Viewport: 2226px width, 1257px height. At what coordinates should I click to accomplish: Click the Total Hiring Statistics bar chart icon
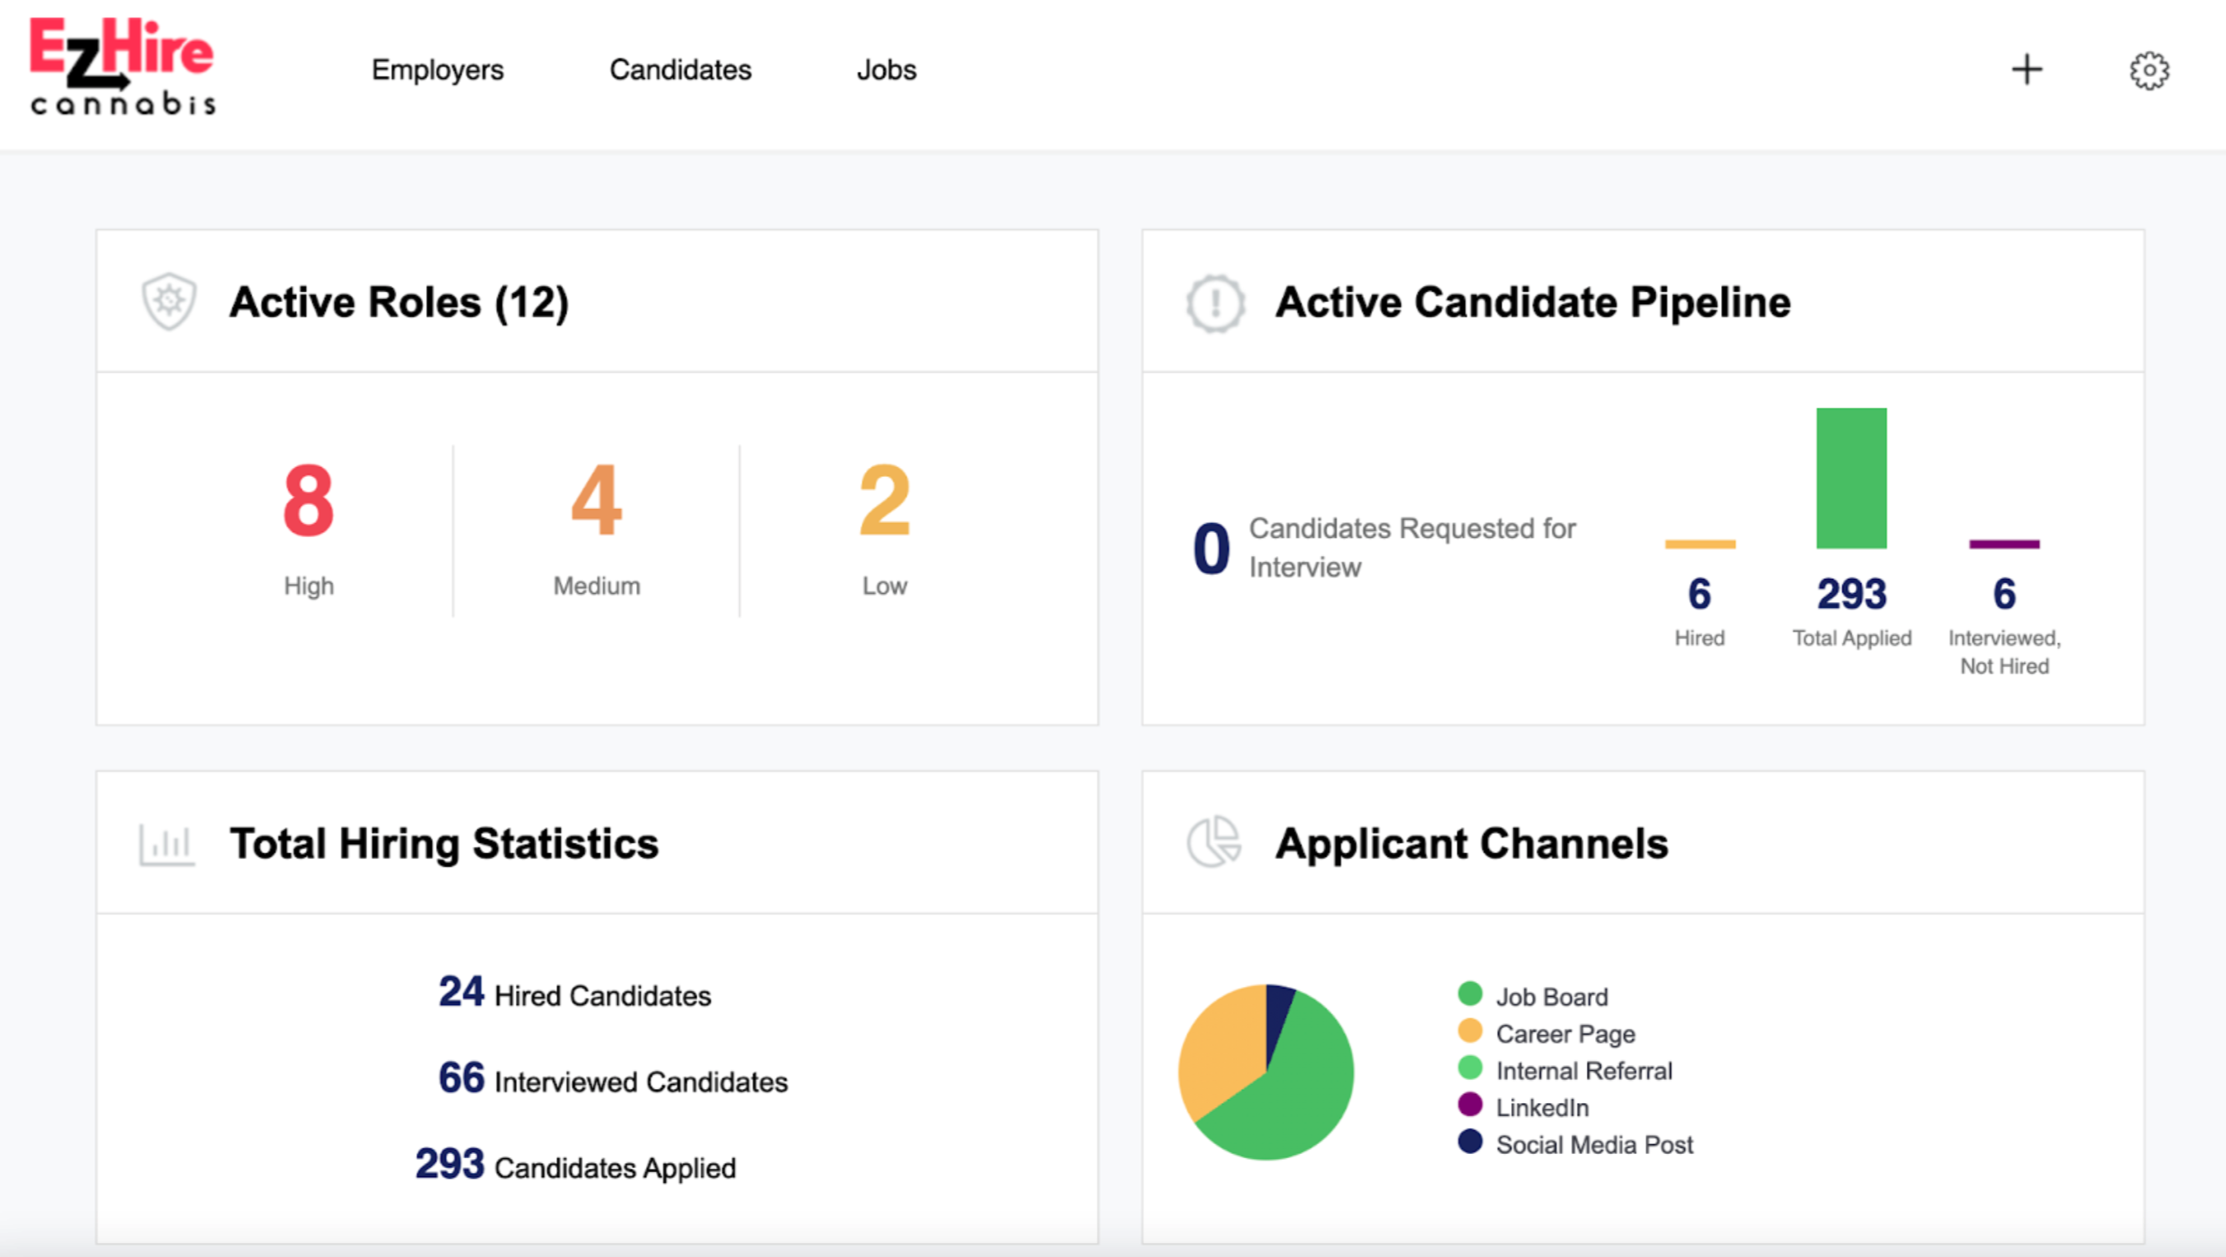[x=170, y=841]
